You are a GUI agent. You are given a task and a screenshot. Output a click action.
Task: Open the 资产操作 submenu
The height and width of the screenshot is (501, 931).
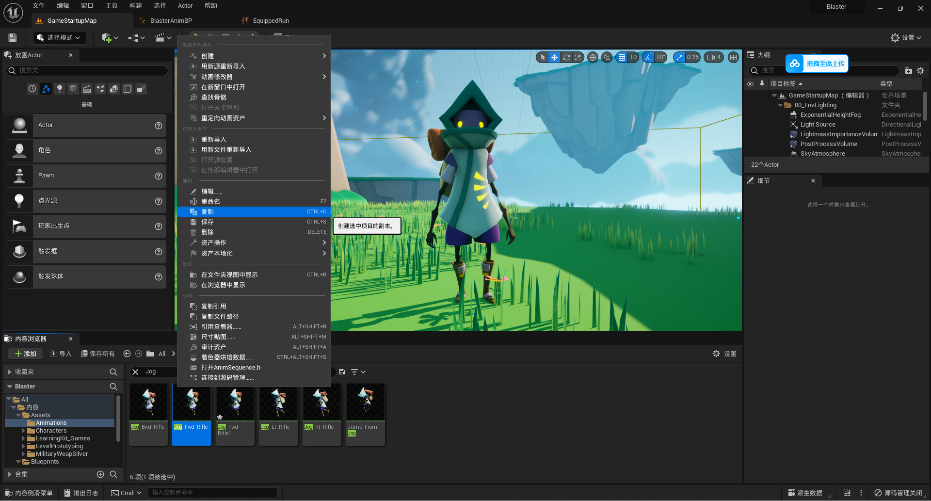point(254,242)
